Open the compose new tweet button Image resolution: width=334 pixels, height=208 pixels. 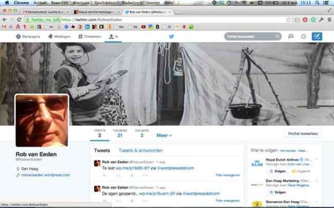[317, 36]
